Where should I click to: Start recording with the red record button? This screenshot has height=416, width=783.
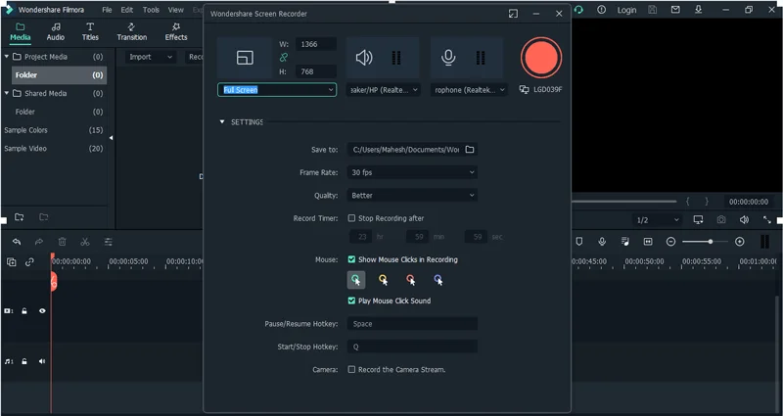(x=541, y=58)
